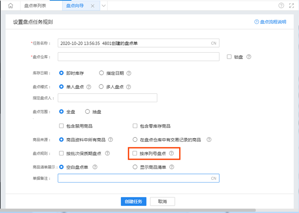
Task: Click help icon next to 指定日期
Action: pos(129,73)
